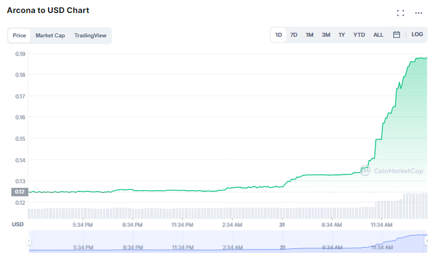Select the YTD time range
Image resolution: width=434 pixels, height=258 pixels.
(359, 35)
